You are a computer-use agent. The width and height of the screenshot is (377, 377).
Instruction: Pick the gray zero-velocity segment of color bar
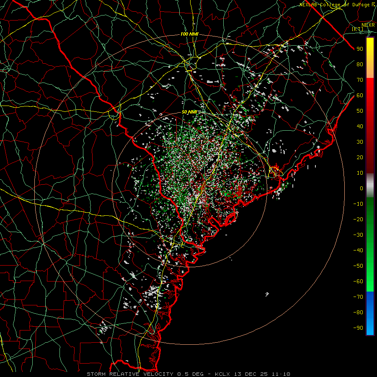pos(370,186)
